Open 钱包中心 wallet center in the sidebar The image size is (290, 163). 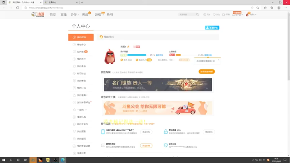[81, 45]
